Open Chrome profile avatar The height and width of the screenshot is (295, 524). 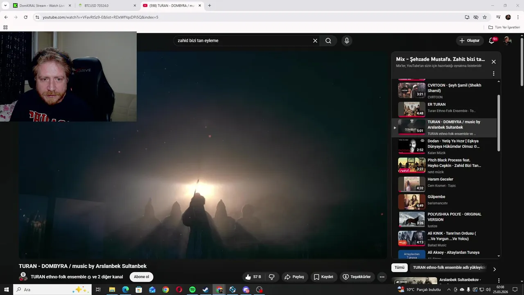point(508,17)
